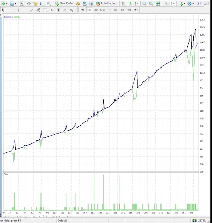The height and width of the screenshot is (223, 212).
Task: Click the Profiles icon
Action: click(x=12, y=3)
